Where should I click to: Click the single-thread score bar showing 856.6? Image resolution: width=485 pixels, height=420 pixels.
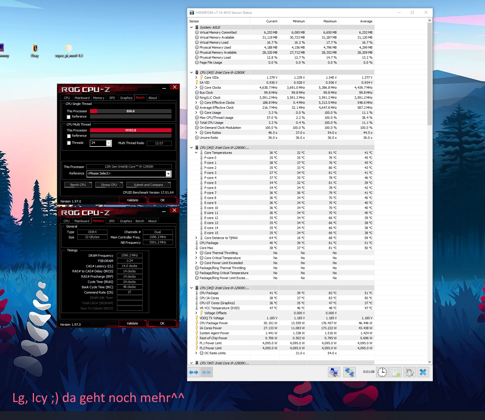click(131, 111)
